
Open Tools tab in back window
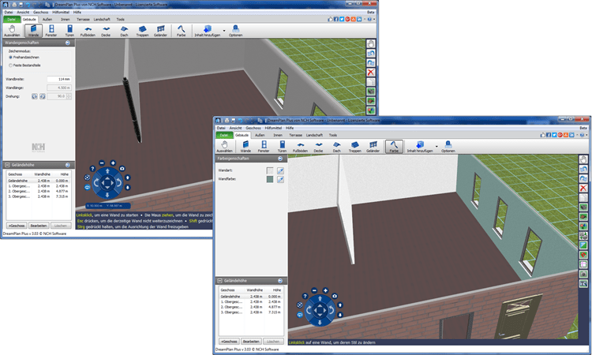pyautogui.click(x=121, y=19)
